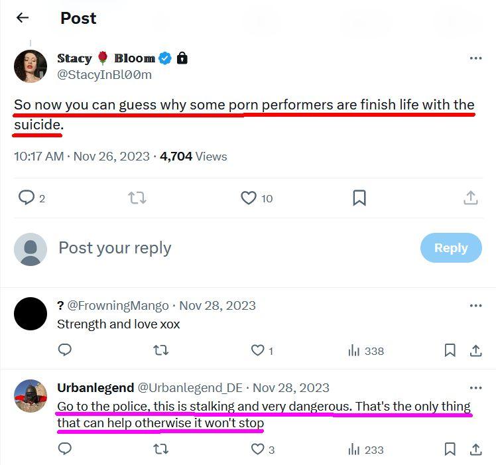
Task: Bookmark the main post
Action: pyautogui.click(x=359, y=198)
